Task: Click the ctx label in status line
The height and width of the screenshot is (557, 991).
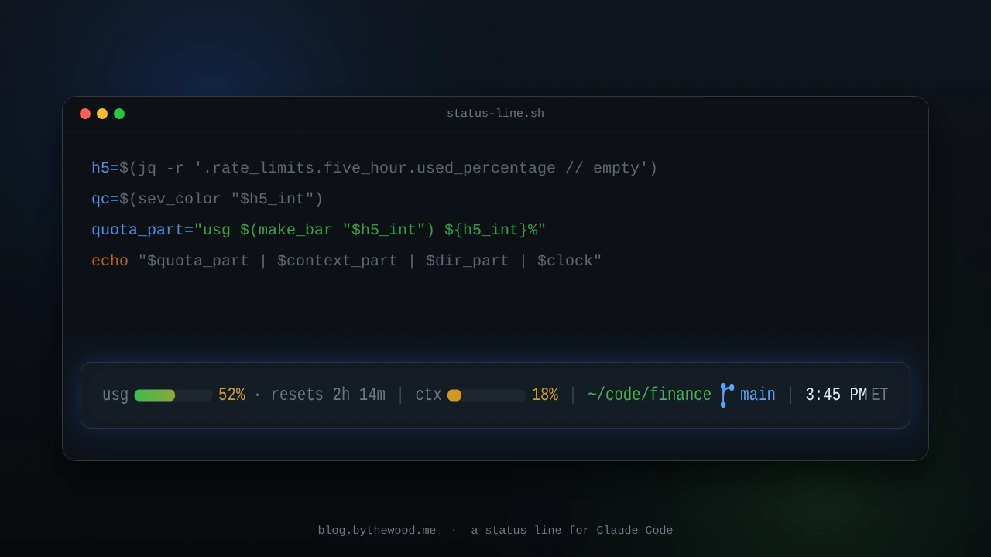Action: [x=428, y=395]
